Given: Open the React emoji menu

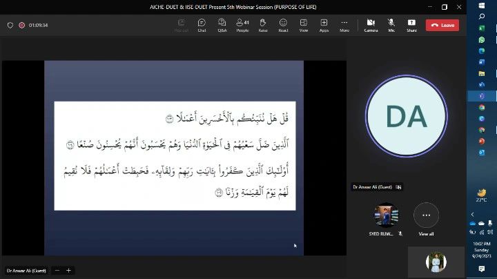Looking at the screenshot, I should point(283,25).
